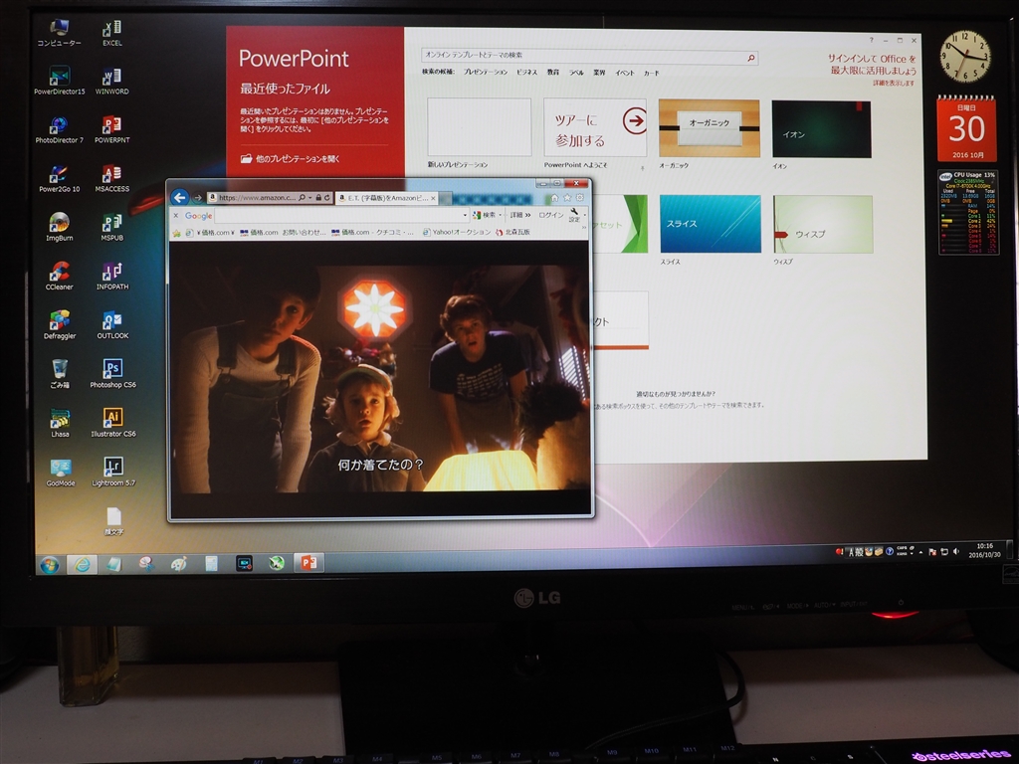Open Lightroom 5.7 desktop icon
Screen dimensions: 1019x764
click(x=113, y=473)
